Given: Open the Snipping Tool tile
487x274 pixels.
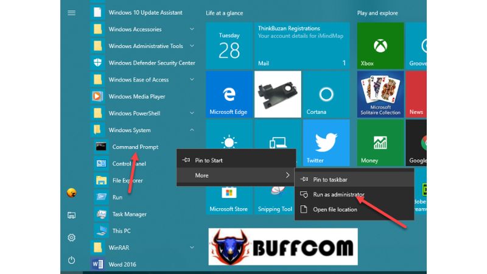Looking at the screenshot, I should [275, 200].
